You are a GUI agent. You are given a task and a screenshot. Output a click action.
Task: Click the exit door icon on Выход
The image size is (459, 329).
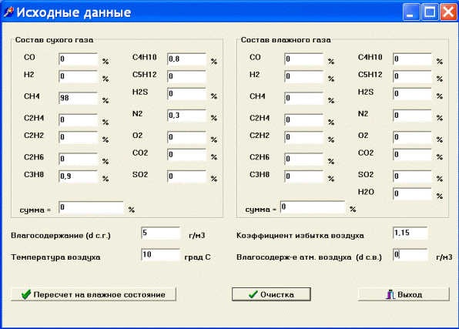390,294
